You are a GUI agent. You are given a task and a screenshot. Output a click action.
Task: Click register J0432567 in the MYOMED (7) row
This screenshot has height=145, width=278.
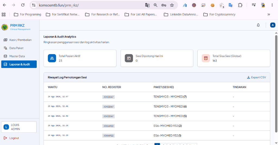[109, 97]
